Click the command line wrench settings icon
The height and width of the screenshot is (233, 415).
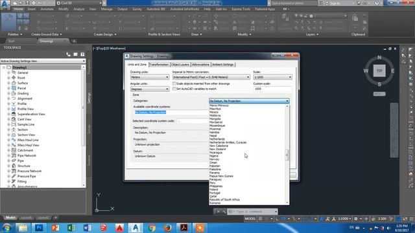coord(224,212)
